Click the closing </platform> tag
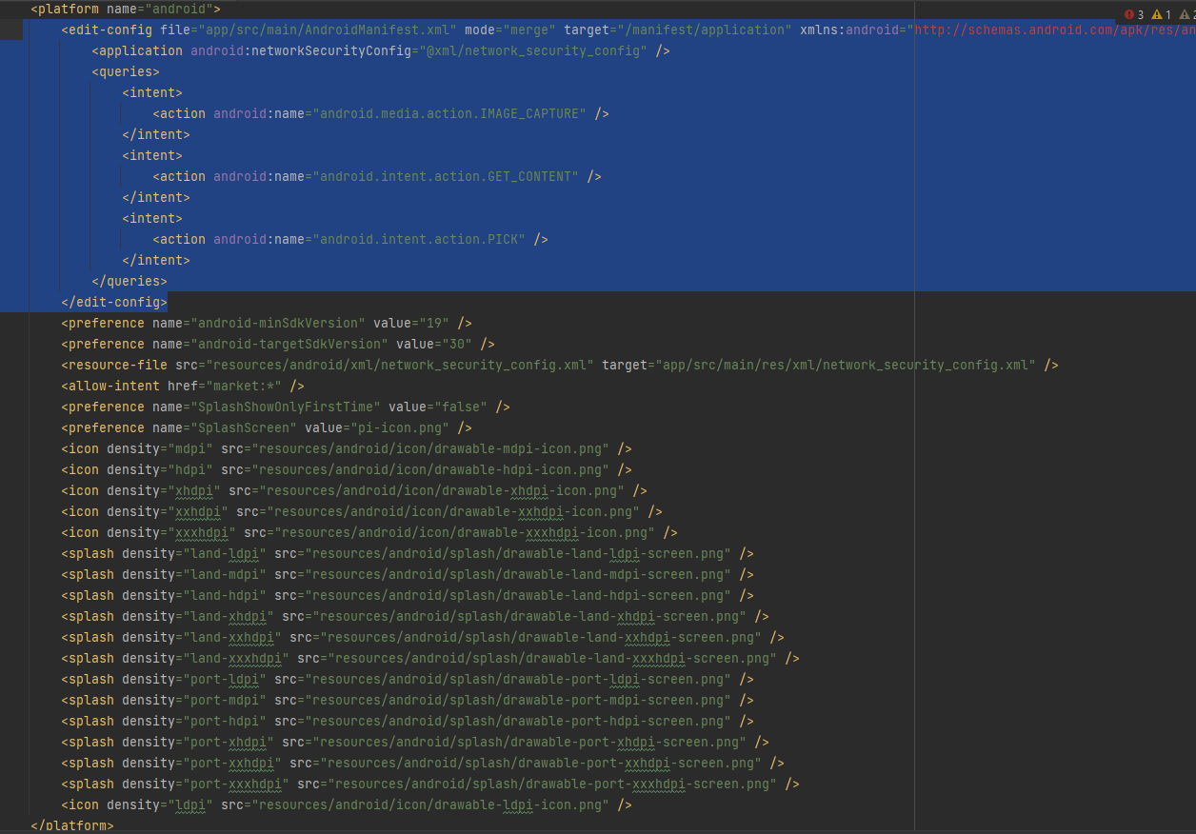This screenshot has width=1196, height=834. point(72,825)
